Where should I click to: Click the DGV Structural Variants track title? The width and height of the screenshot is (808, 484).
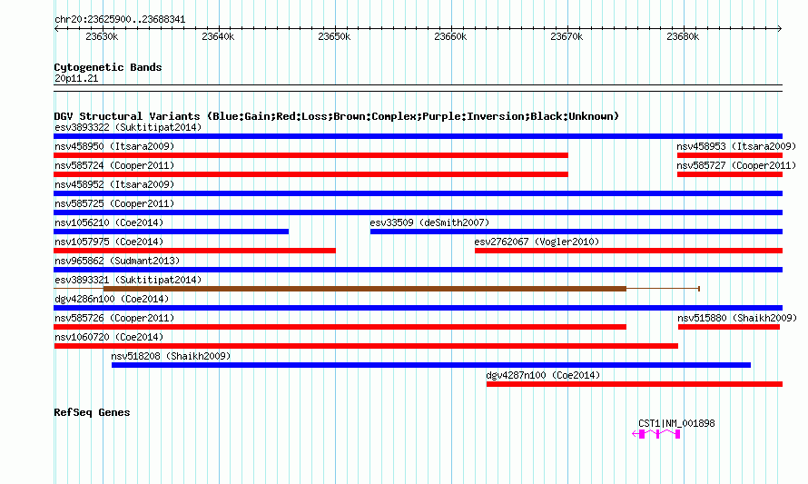[x=336, y=116]
